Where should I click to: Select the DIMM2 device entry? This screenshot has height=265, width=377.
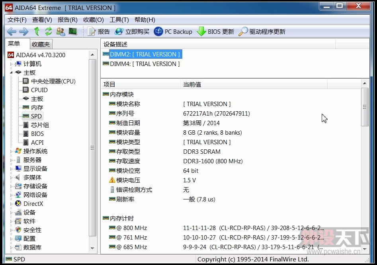(145, 54)
